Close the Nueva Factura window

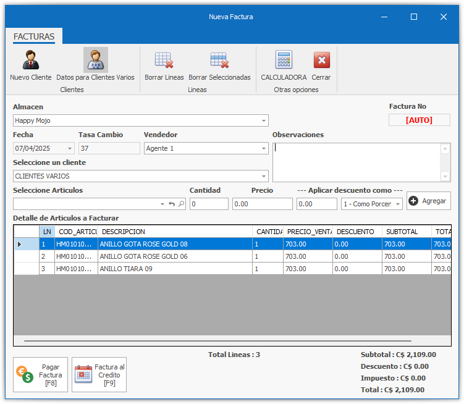443,17
